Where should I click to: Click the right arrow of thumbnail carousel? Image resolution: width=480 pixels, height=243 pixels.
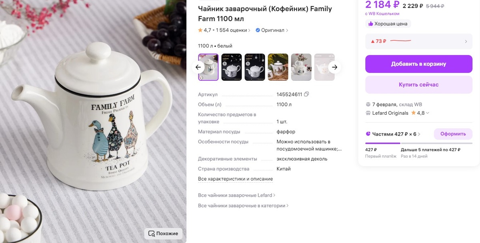click(x=335, y=67)
